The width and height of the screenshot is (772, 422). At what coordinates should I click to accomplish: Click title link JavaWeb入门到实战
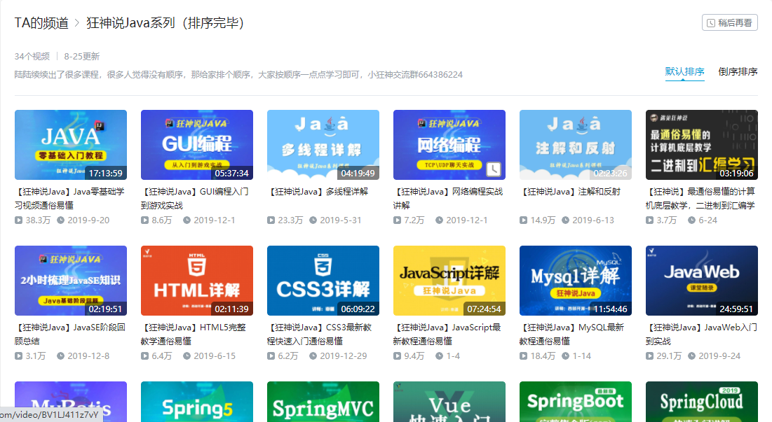tap(702, 334)
